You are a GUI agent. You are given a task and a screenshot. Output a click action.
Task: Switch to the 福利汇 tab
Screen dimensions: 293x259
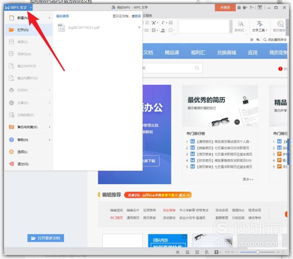[198, 52]
